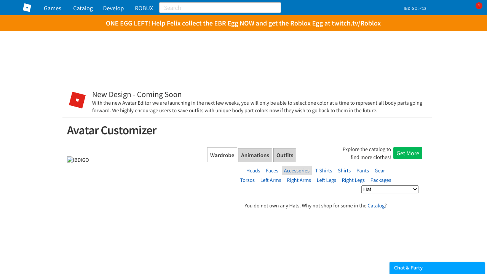Click the Search input field

pos(220,8)
